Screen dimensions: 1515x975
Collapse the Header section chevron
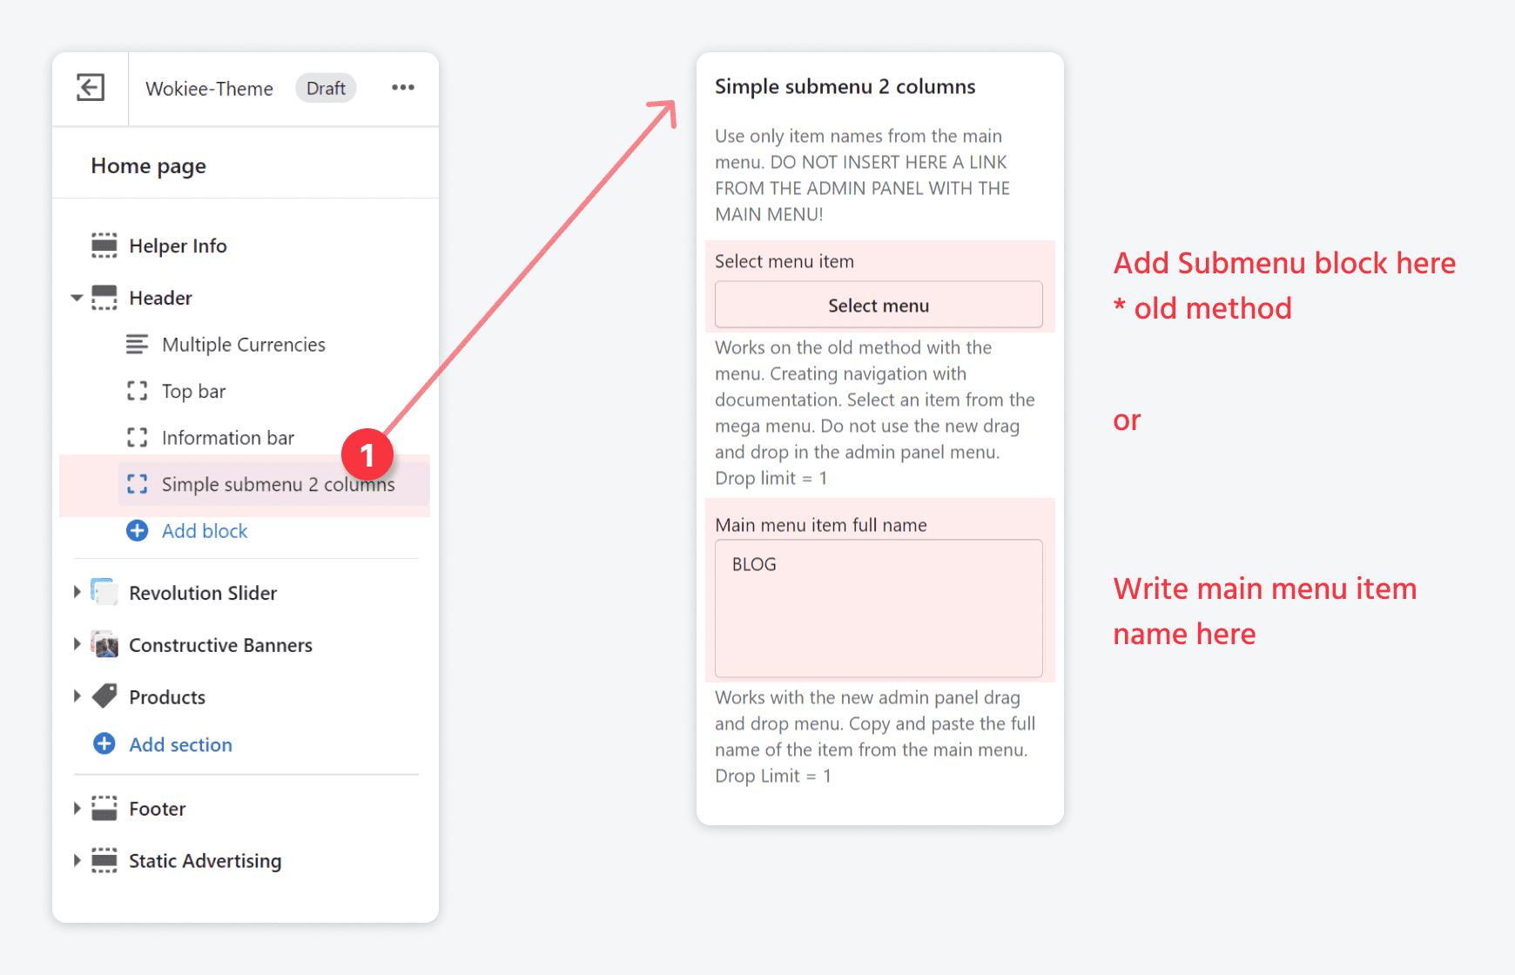pyautogui.click(x=77, y=297)
